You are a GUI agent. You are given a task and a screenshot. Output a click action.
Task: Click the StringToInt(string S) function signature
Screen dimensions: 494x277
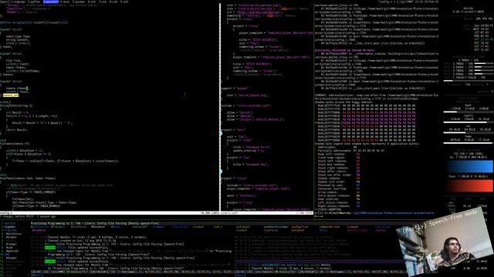[16, 105]
